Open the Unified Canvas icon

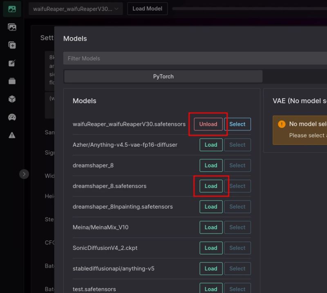[11, 45]
